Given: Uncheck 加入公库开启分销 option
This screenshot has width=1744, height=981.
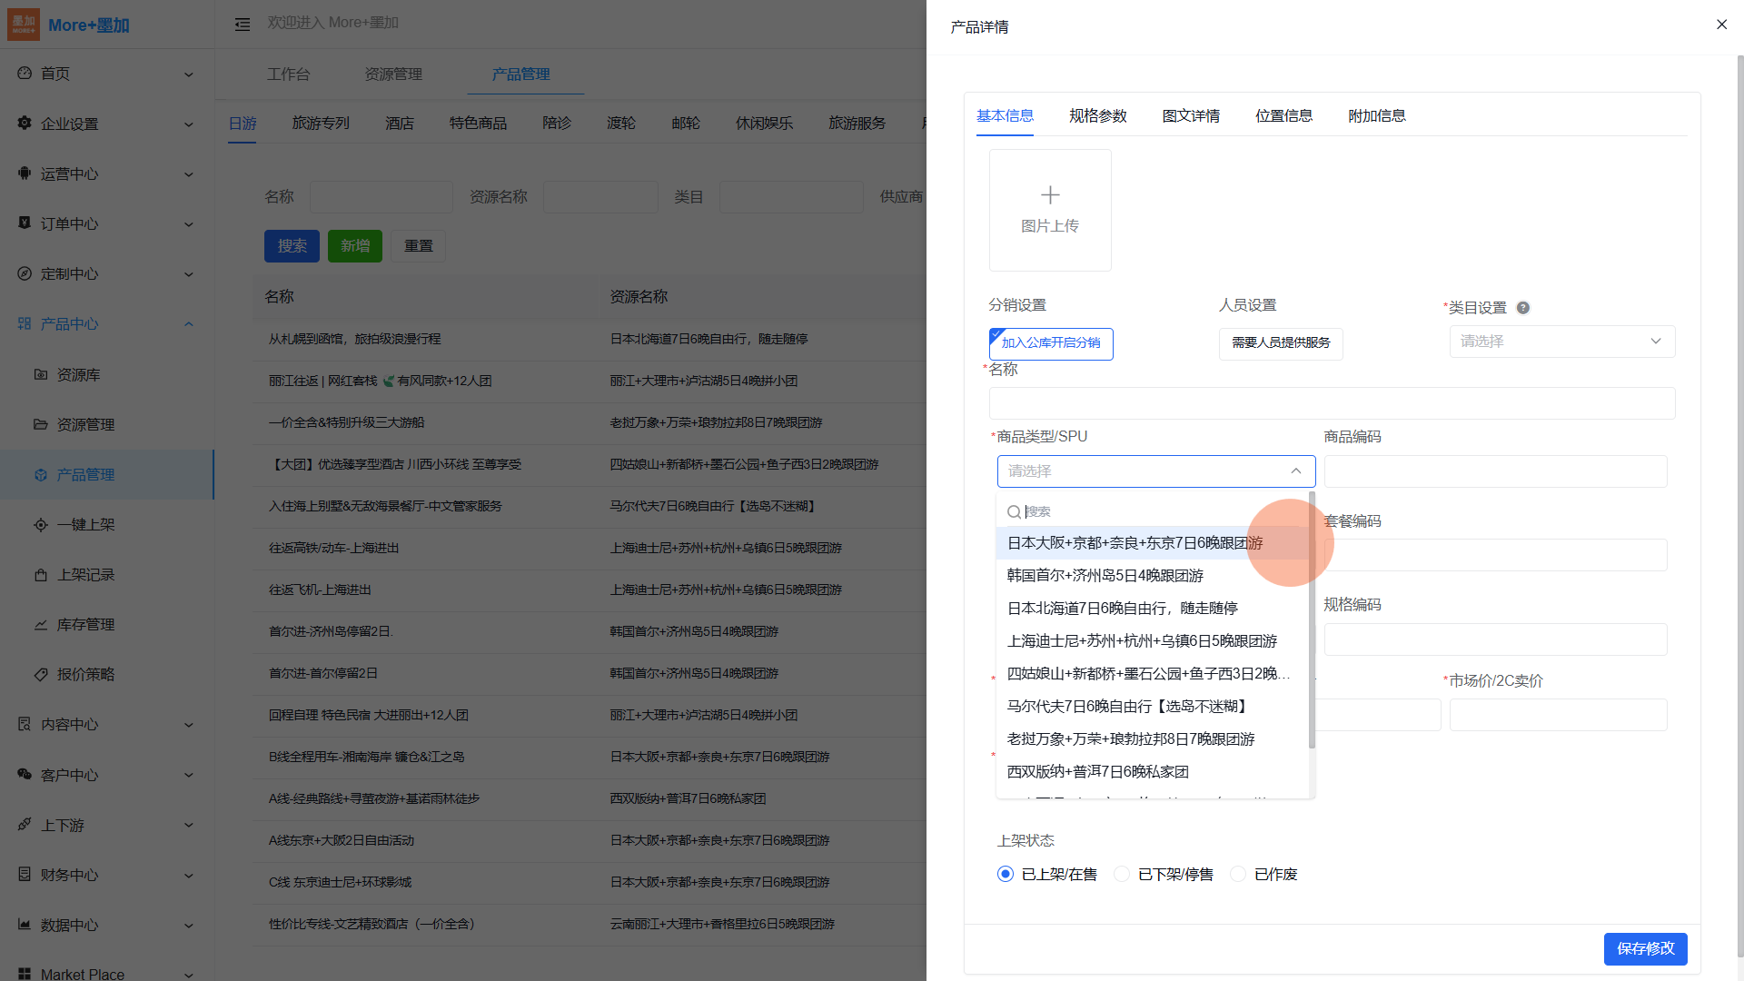Looking at the screenshot, I should 1051,343.
